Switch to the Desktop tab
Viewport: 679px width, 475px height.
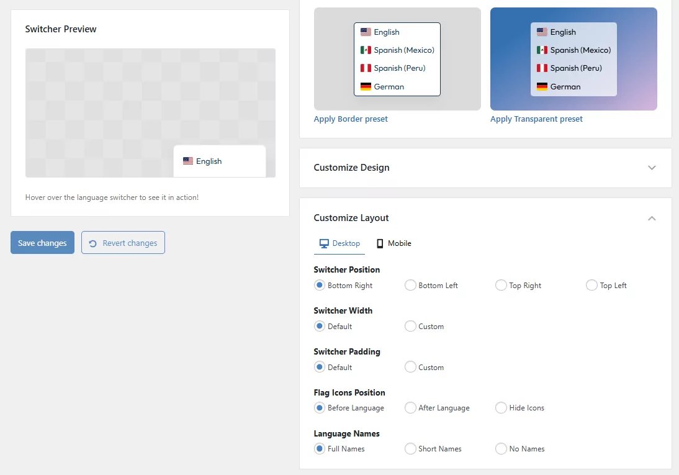pyautogui.click(x=339, y=243)
